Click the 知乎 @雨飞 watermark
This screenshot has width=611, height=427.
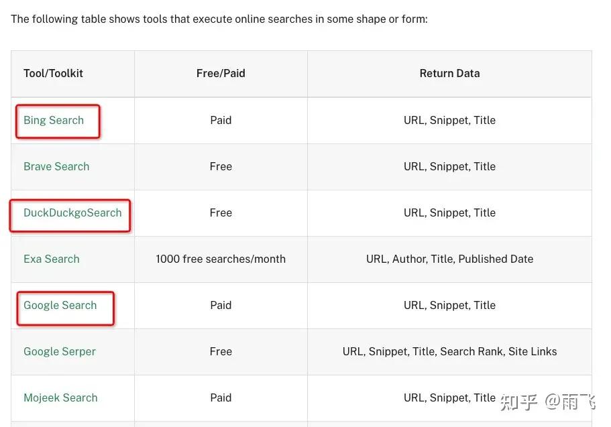tap(549, 402)
